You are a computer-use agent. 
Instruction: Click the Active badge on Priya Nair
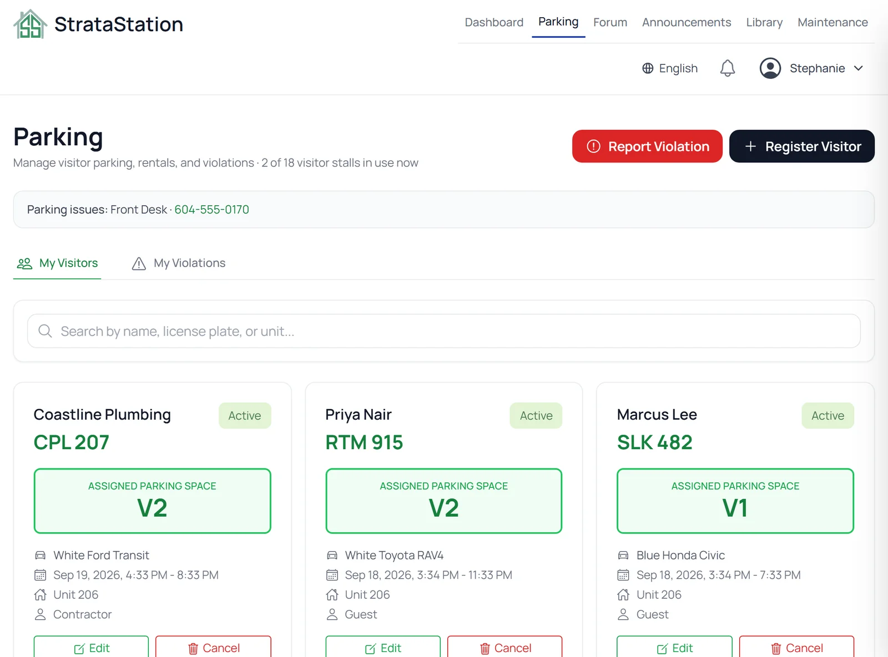tap(536, 415)
